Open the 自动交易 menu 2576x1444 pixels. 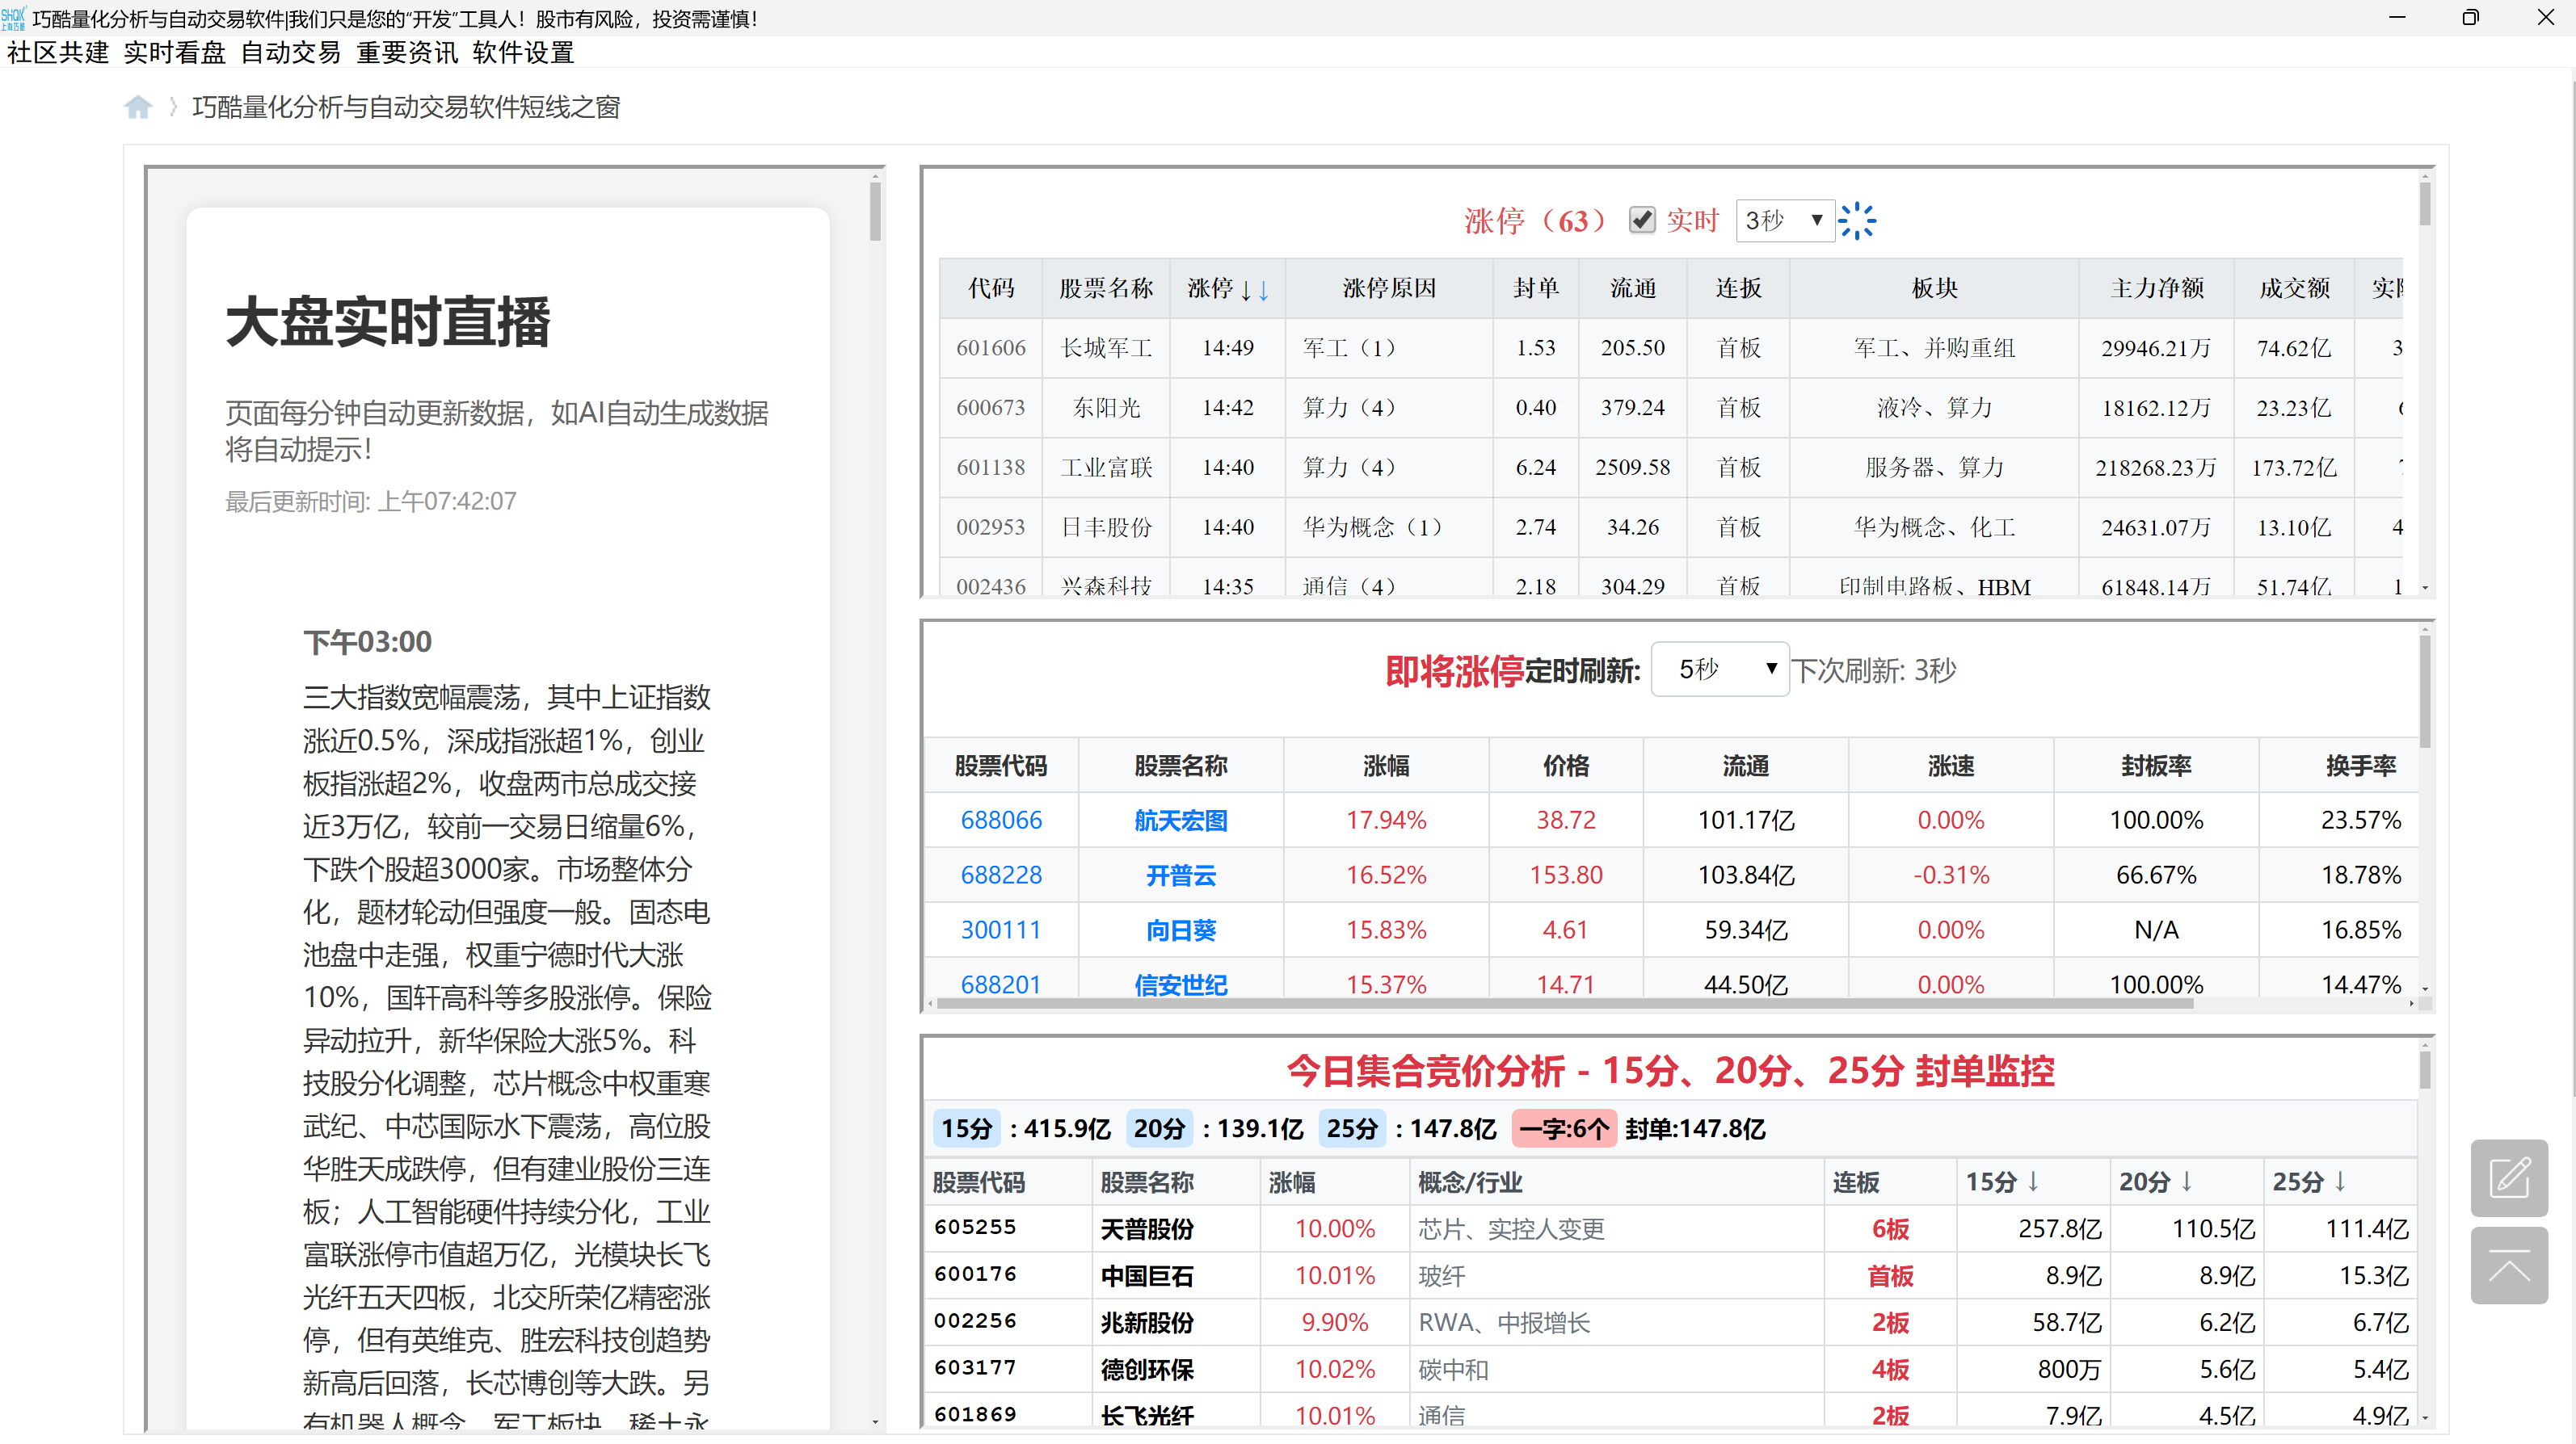click(x=290, y=53)
